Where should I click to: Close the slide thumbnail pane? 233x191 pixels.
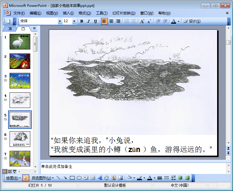pyautogui.click(x=34, y=28)
